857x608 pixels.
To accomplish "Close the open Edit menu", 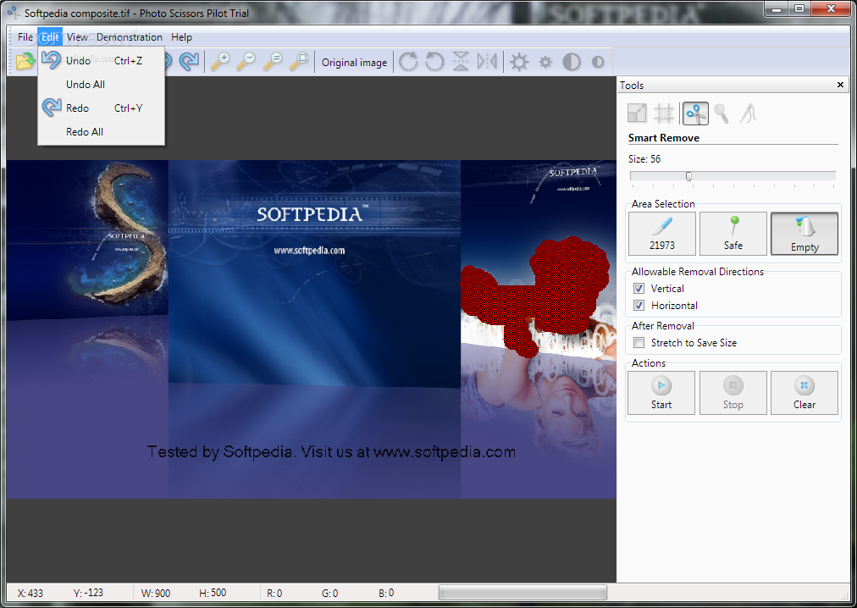I will point(50,37).
